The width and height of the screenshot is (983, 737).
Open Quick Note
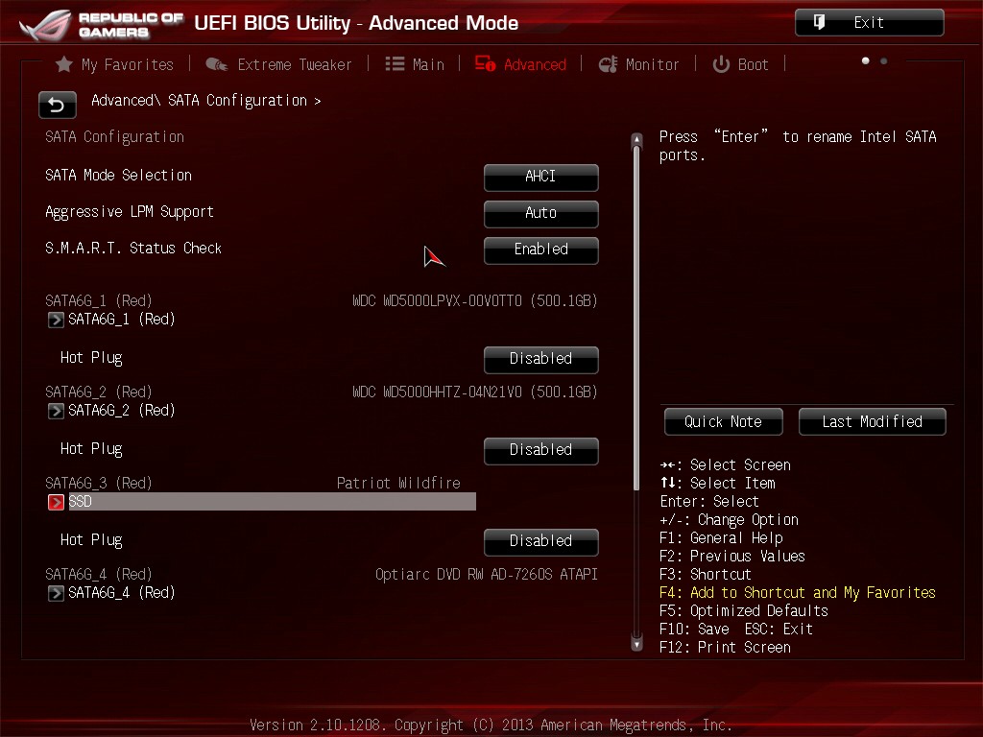[724, 422]
